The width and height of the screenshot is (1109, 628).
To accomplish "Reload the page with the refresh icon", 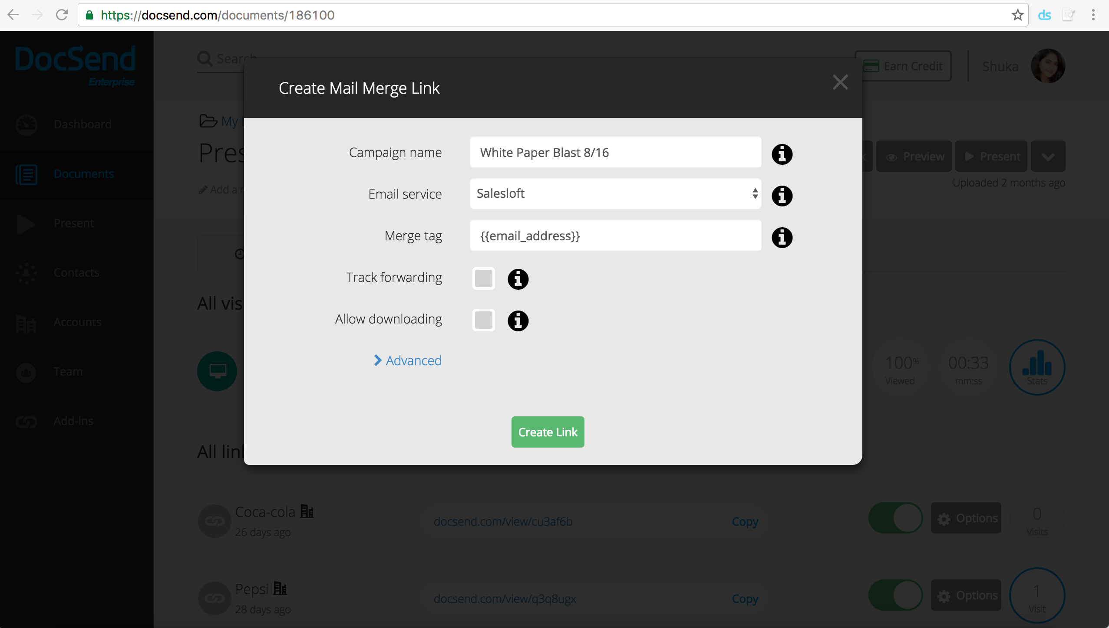I will tap(62, 15).
